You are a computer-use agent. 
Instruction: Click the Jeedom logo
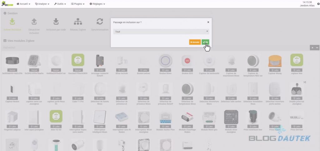click(x=7, y=4)
